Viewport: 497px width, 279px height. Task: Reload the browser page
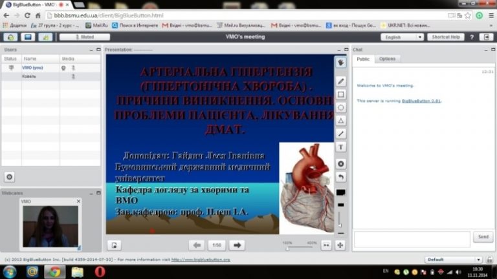27,15
